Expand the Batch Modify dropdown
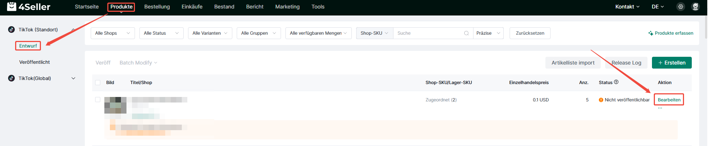This screenshot has height=146, width=708. coord(138,63)
